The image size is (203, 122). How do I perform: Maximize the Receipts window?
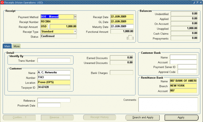click(x=197, y=2)
